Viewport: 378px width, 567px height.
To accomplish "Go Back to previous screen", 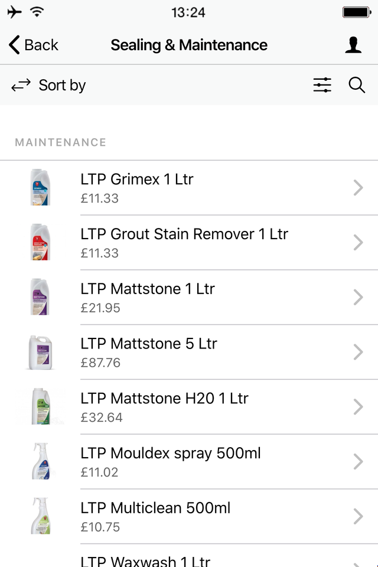I will [x=33, y=45].
